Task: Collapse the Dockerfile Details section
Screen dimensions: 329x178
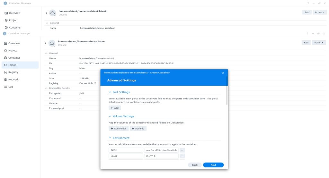Action: coord(46,88)
